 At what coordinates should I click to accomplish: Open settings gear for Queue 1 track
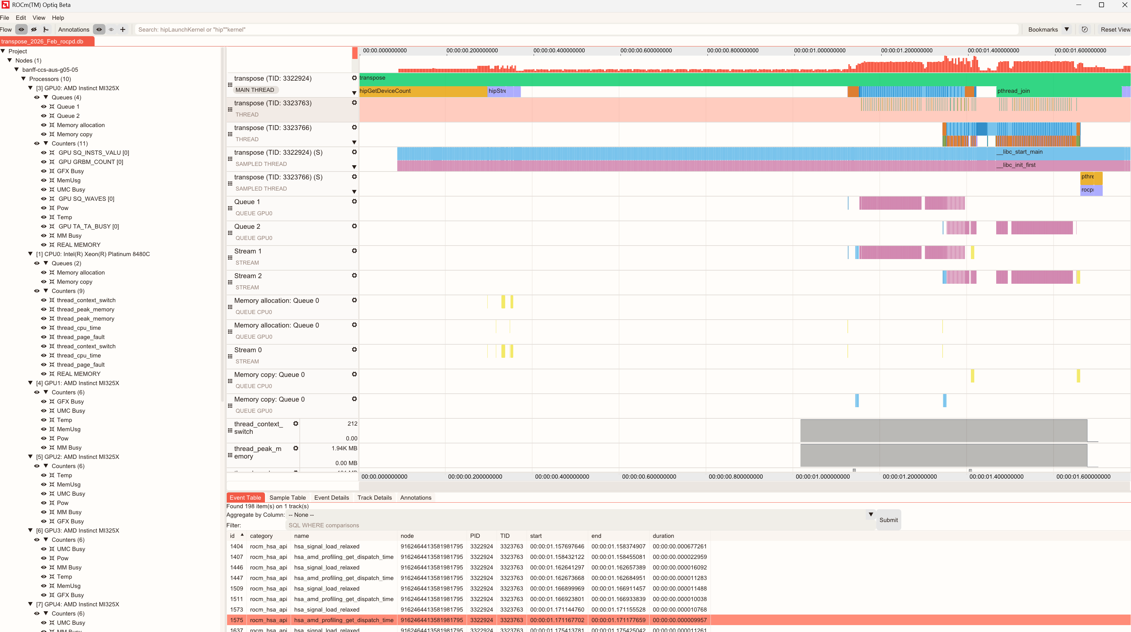pos(354,201)
